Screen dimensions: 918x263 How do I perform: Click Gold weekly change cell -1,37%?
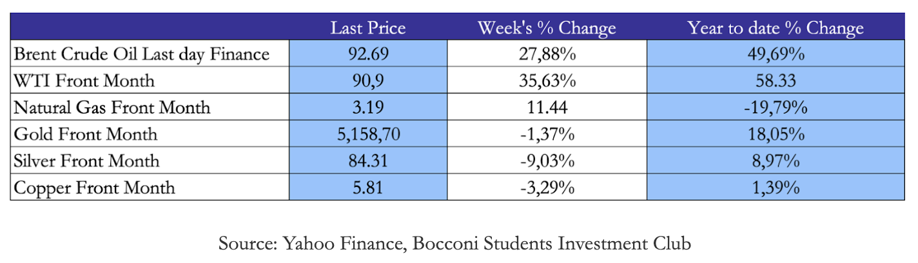(546, 134)
